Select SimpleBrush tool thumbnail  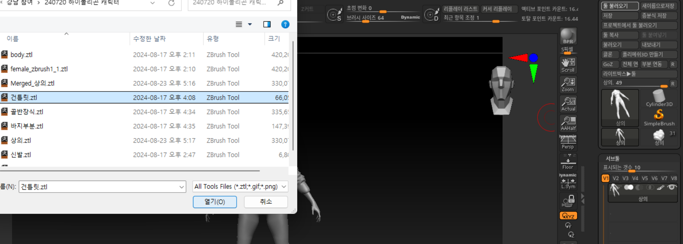click(659, 118)
